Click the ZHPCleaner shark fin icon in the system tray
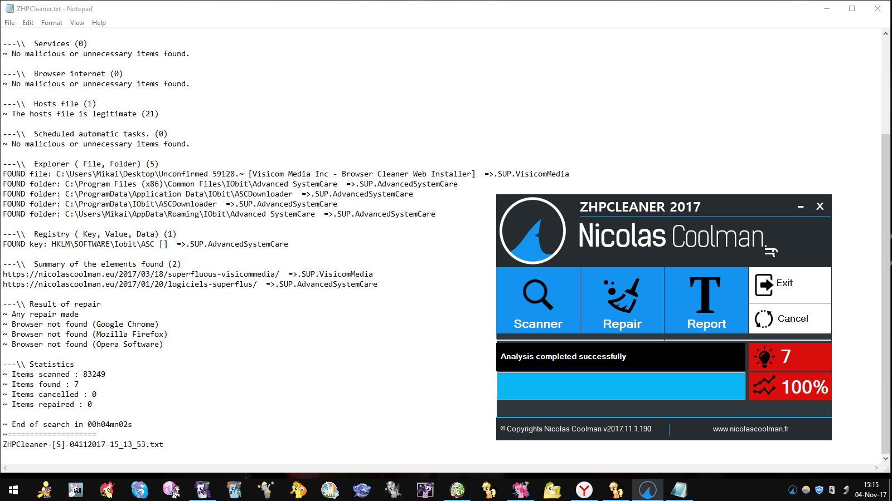 [792, 490]
